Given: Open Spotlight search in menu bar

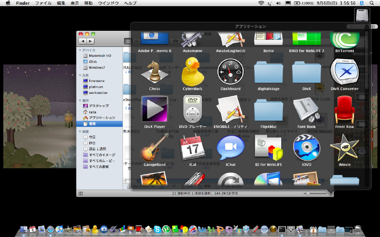Looking at the screenshot, I should click(x=371, y=3).
